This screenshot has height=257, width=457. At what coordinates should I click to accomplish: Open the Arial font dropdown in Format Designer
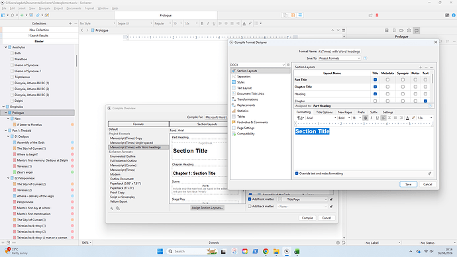[321, 118]
